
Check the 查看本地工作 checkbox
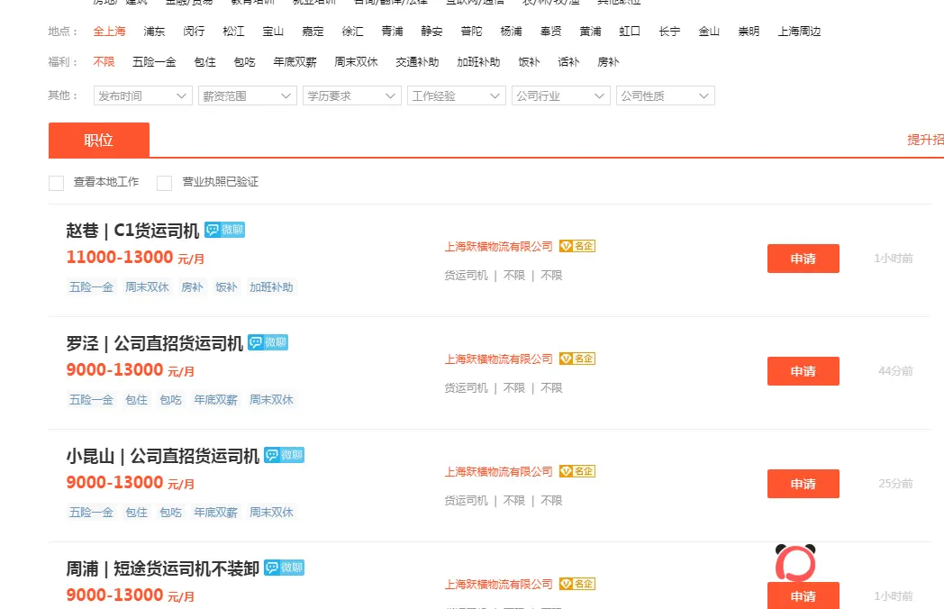(x=56, y=183)
